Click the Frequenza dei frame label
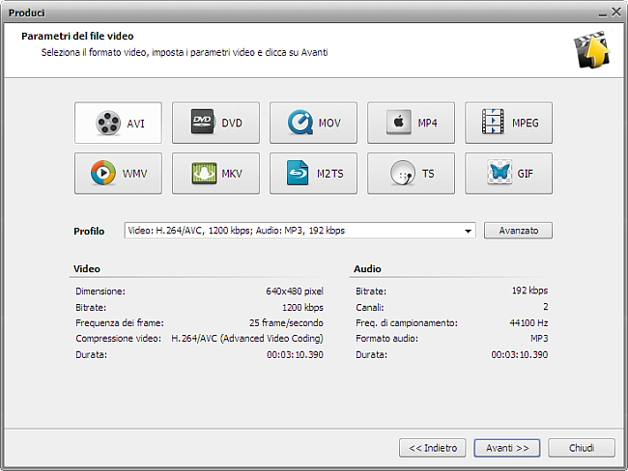Viewport: 628px width, 471px height. pos(120,323)
